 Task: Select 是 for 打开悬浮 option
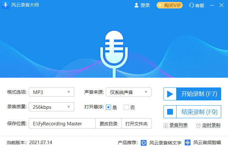(x=109, y=107)
